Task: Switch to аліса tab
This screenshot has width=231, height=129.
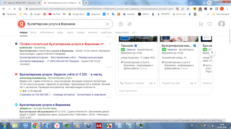Action: (33, 32)
